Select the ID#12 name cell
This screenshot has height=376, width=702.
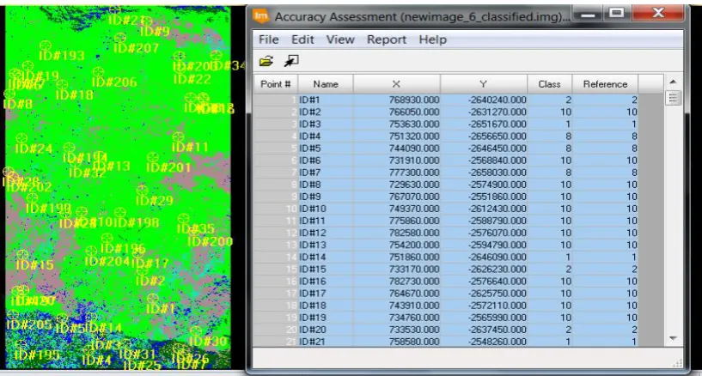click(326, 233)
